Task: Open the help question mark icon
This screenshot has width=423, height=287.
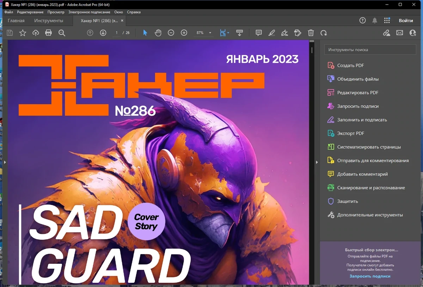Action: pyautogui.click(x=362, y=20)
